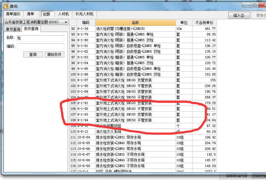Select 室外地下式消火栓 DN100 支管安装
The width and height of the screenshot is (266, 180).
point(143,80)
